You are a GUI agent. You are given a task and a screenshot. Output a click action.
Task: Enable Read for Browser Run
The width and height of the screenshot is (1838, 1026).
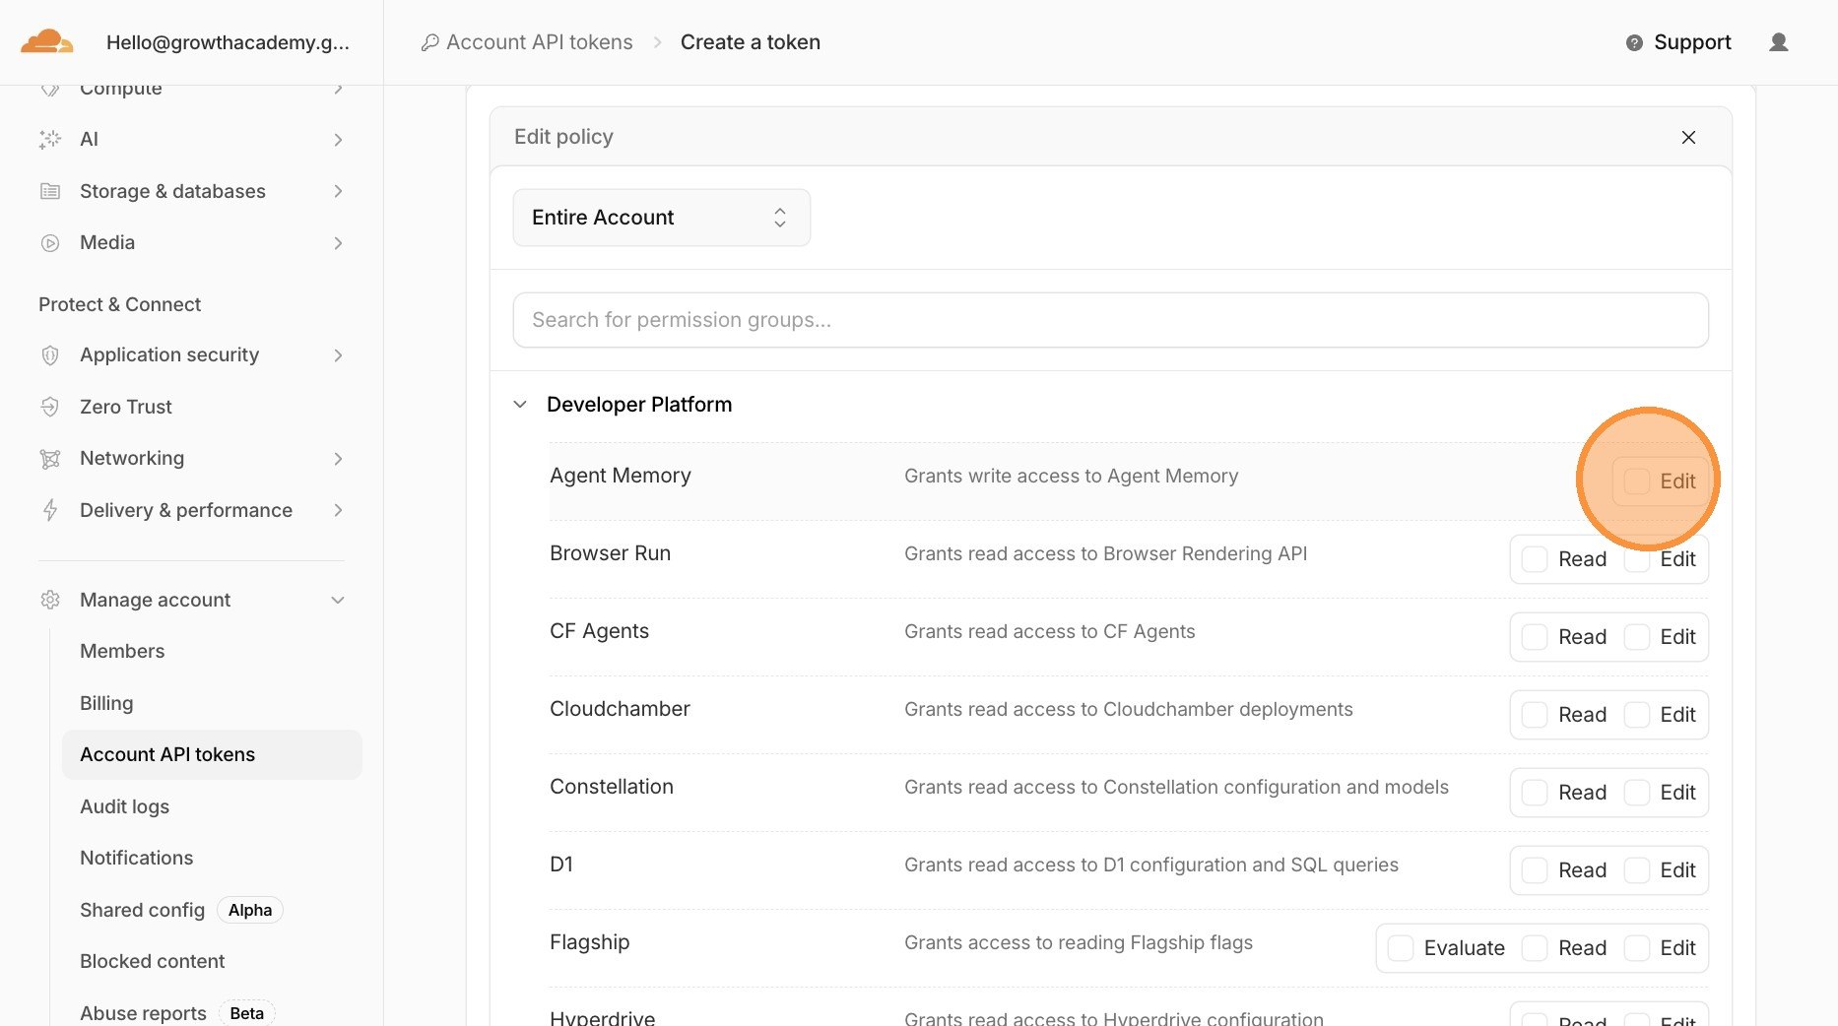(x=1535, y=559)
